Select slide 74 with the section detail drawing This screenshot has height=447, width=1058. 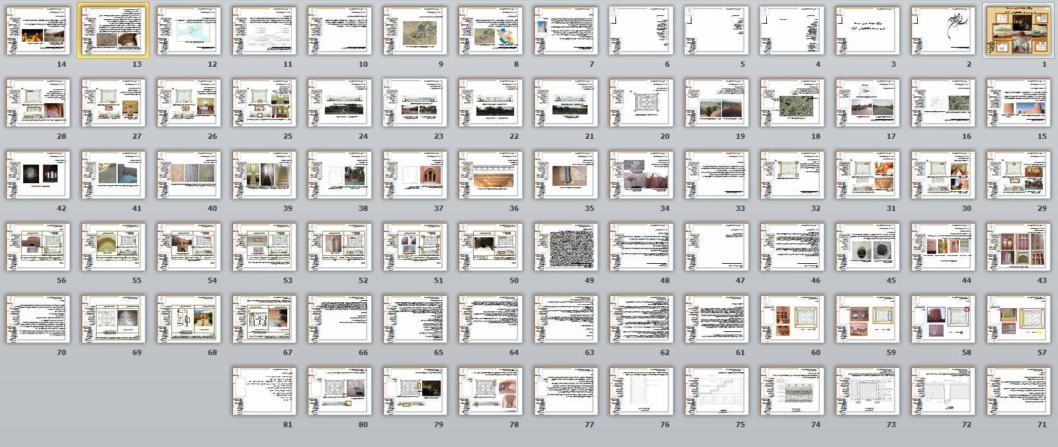[792, 391]
